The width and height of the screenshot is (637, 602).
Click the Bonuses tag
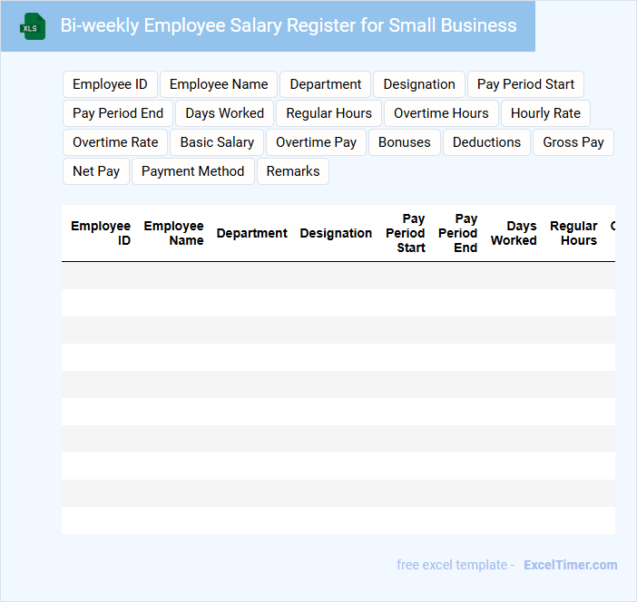click(x=404, y=142)
